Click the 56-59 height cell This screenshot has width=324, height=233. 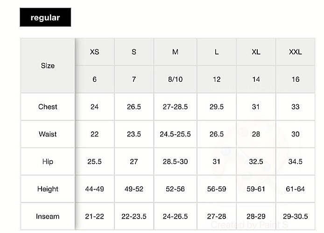click(217, 189)
